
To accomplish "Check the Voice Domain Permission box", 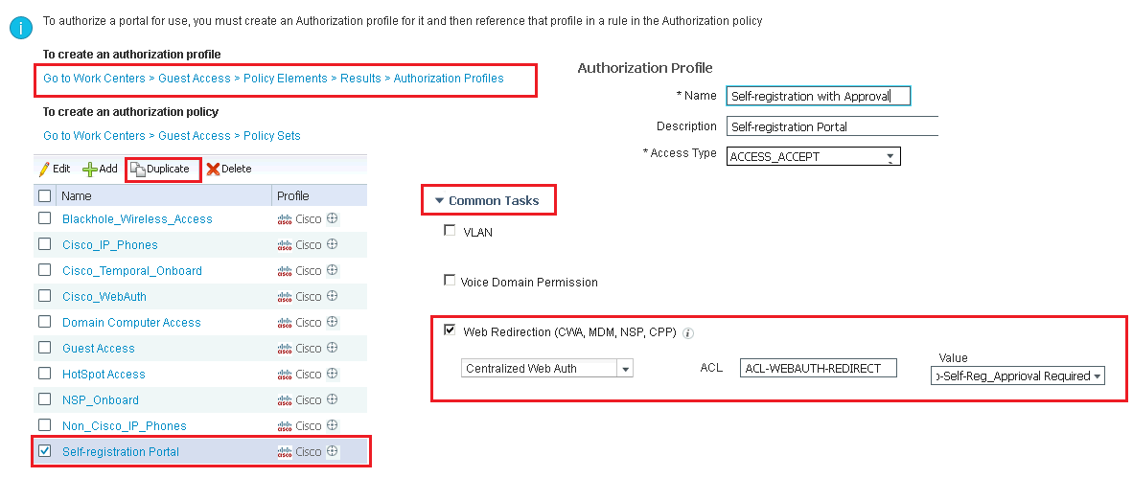I will tap(450, 280).
